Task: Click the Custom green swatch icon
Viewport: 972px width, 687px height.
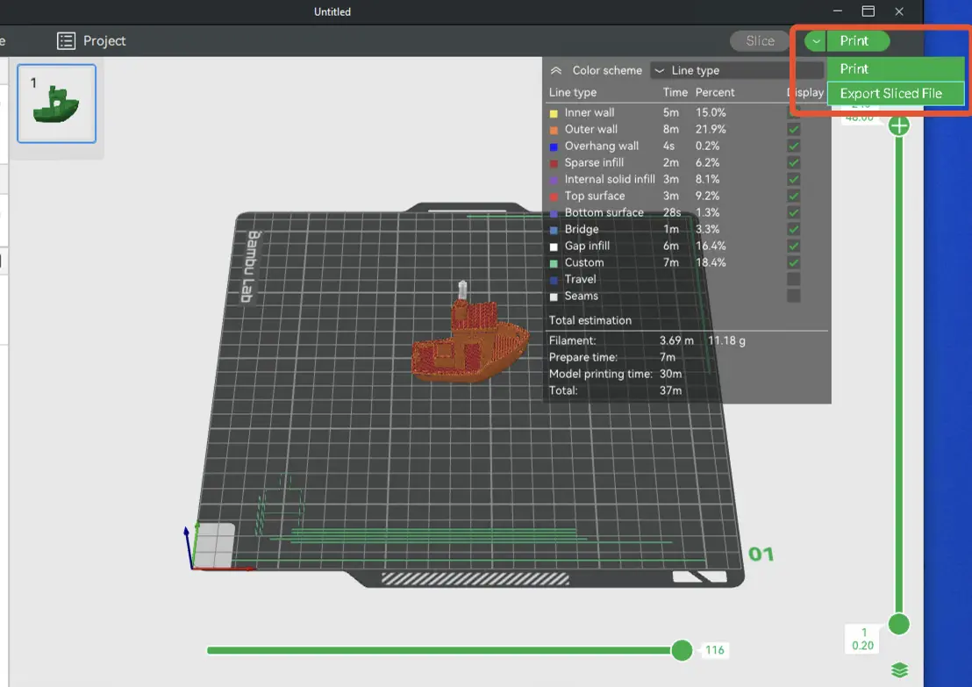Action: (554, 263)
